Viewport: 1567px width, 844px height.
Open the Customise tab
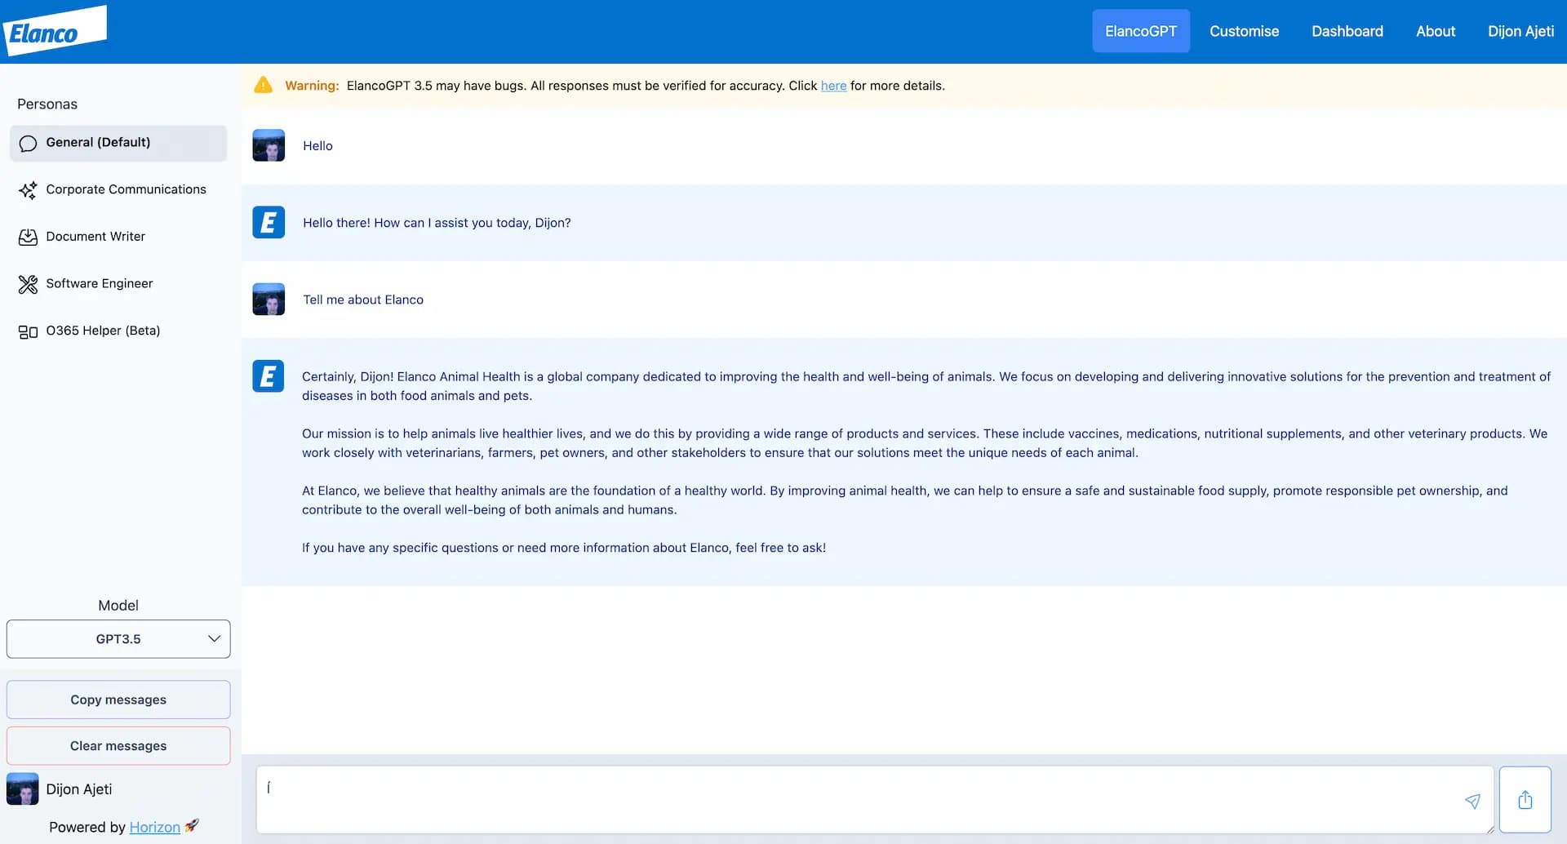click(1244, 31)
